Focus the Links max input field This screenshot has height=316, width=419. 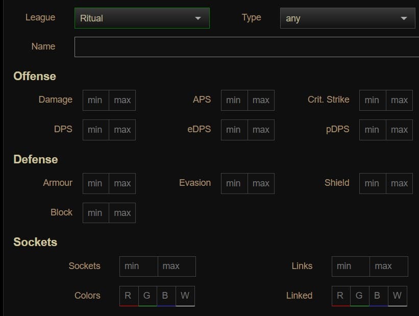[389, 266]
